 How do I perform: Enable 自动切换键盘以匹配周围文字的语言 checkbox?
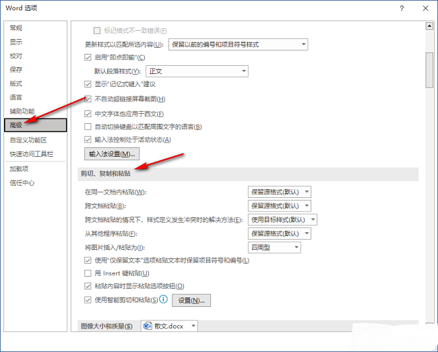[x=88, y=127]
